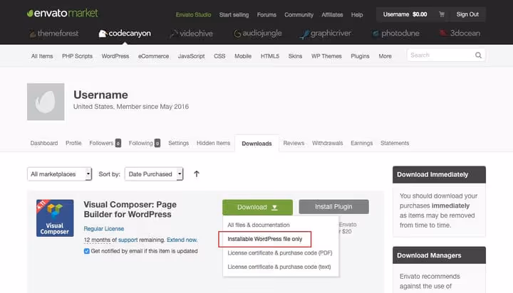Open the Date Purchased sort dropdown
This screenshot has height=293, width=513.
[x=154, y=174]
